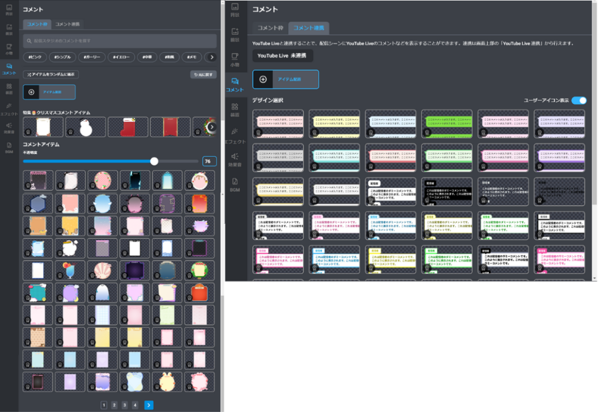Image resolution: width=606 pixels, height=412 pixels.
Task: Choose the green comment design thumbnail
Action: click(x=446, y=124)
